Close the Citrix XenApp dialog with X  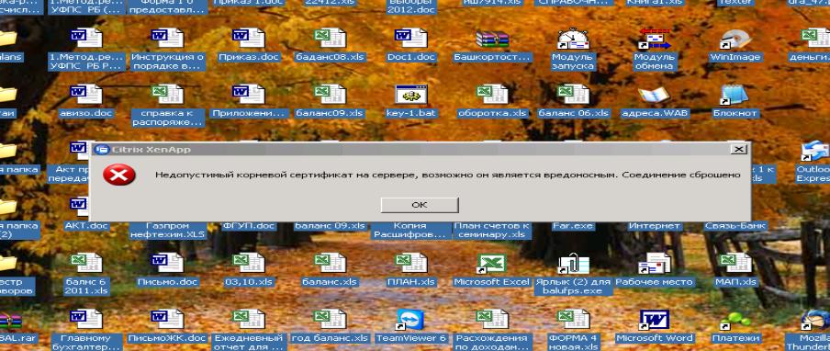click(x=738, y=149)
